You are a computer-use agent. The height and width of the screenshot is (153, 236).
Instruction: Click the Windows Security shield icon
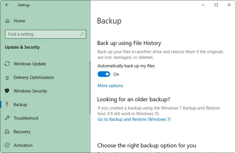[x=7, y=91]
